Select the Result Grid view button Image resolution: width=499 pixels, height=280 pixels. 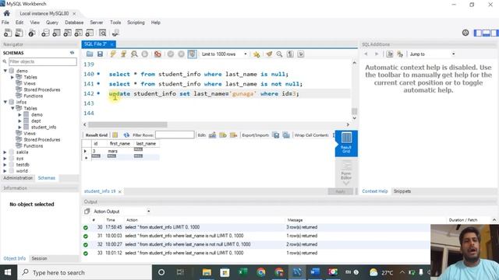point(346,143)
